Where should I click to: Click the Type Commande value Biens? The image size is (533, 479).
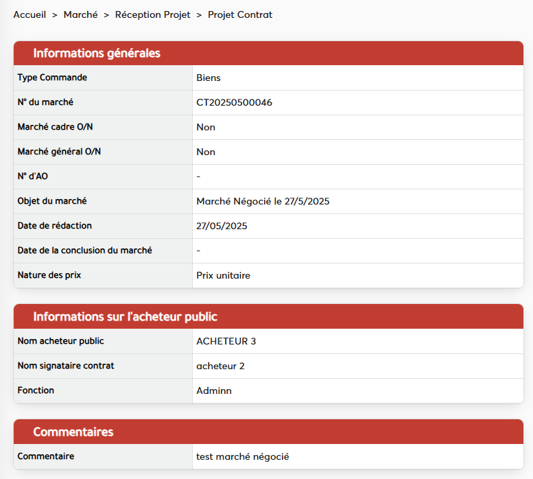(208, 78)
